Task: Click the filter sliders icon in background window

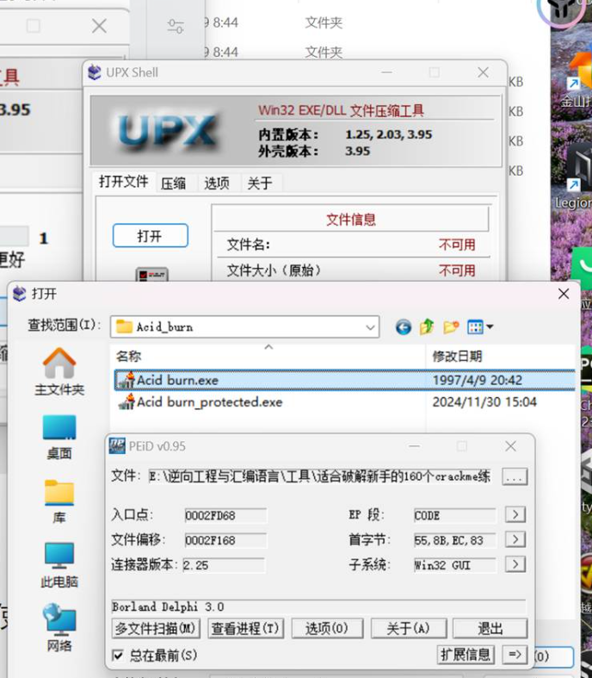Action: [176, 27]
